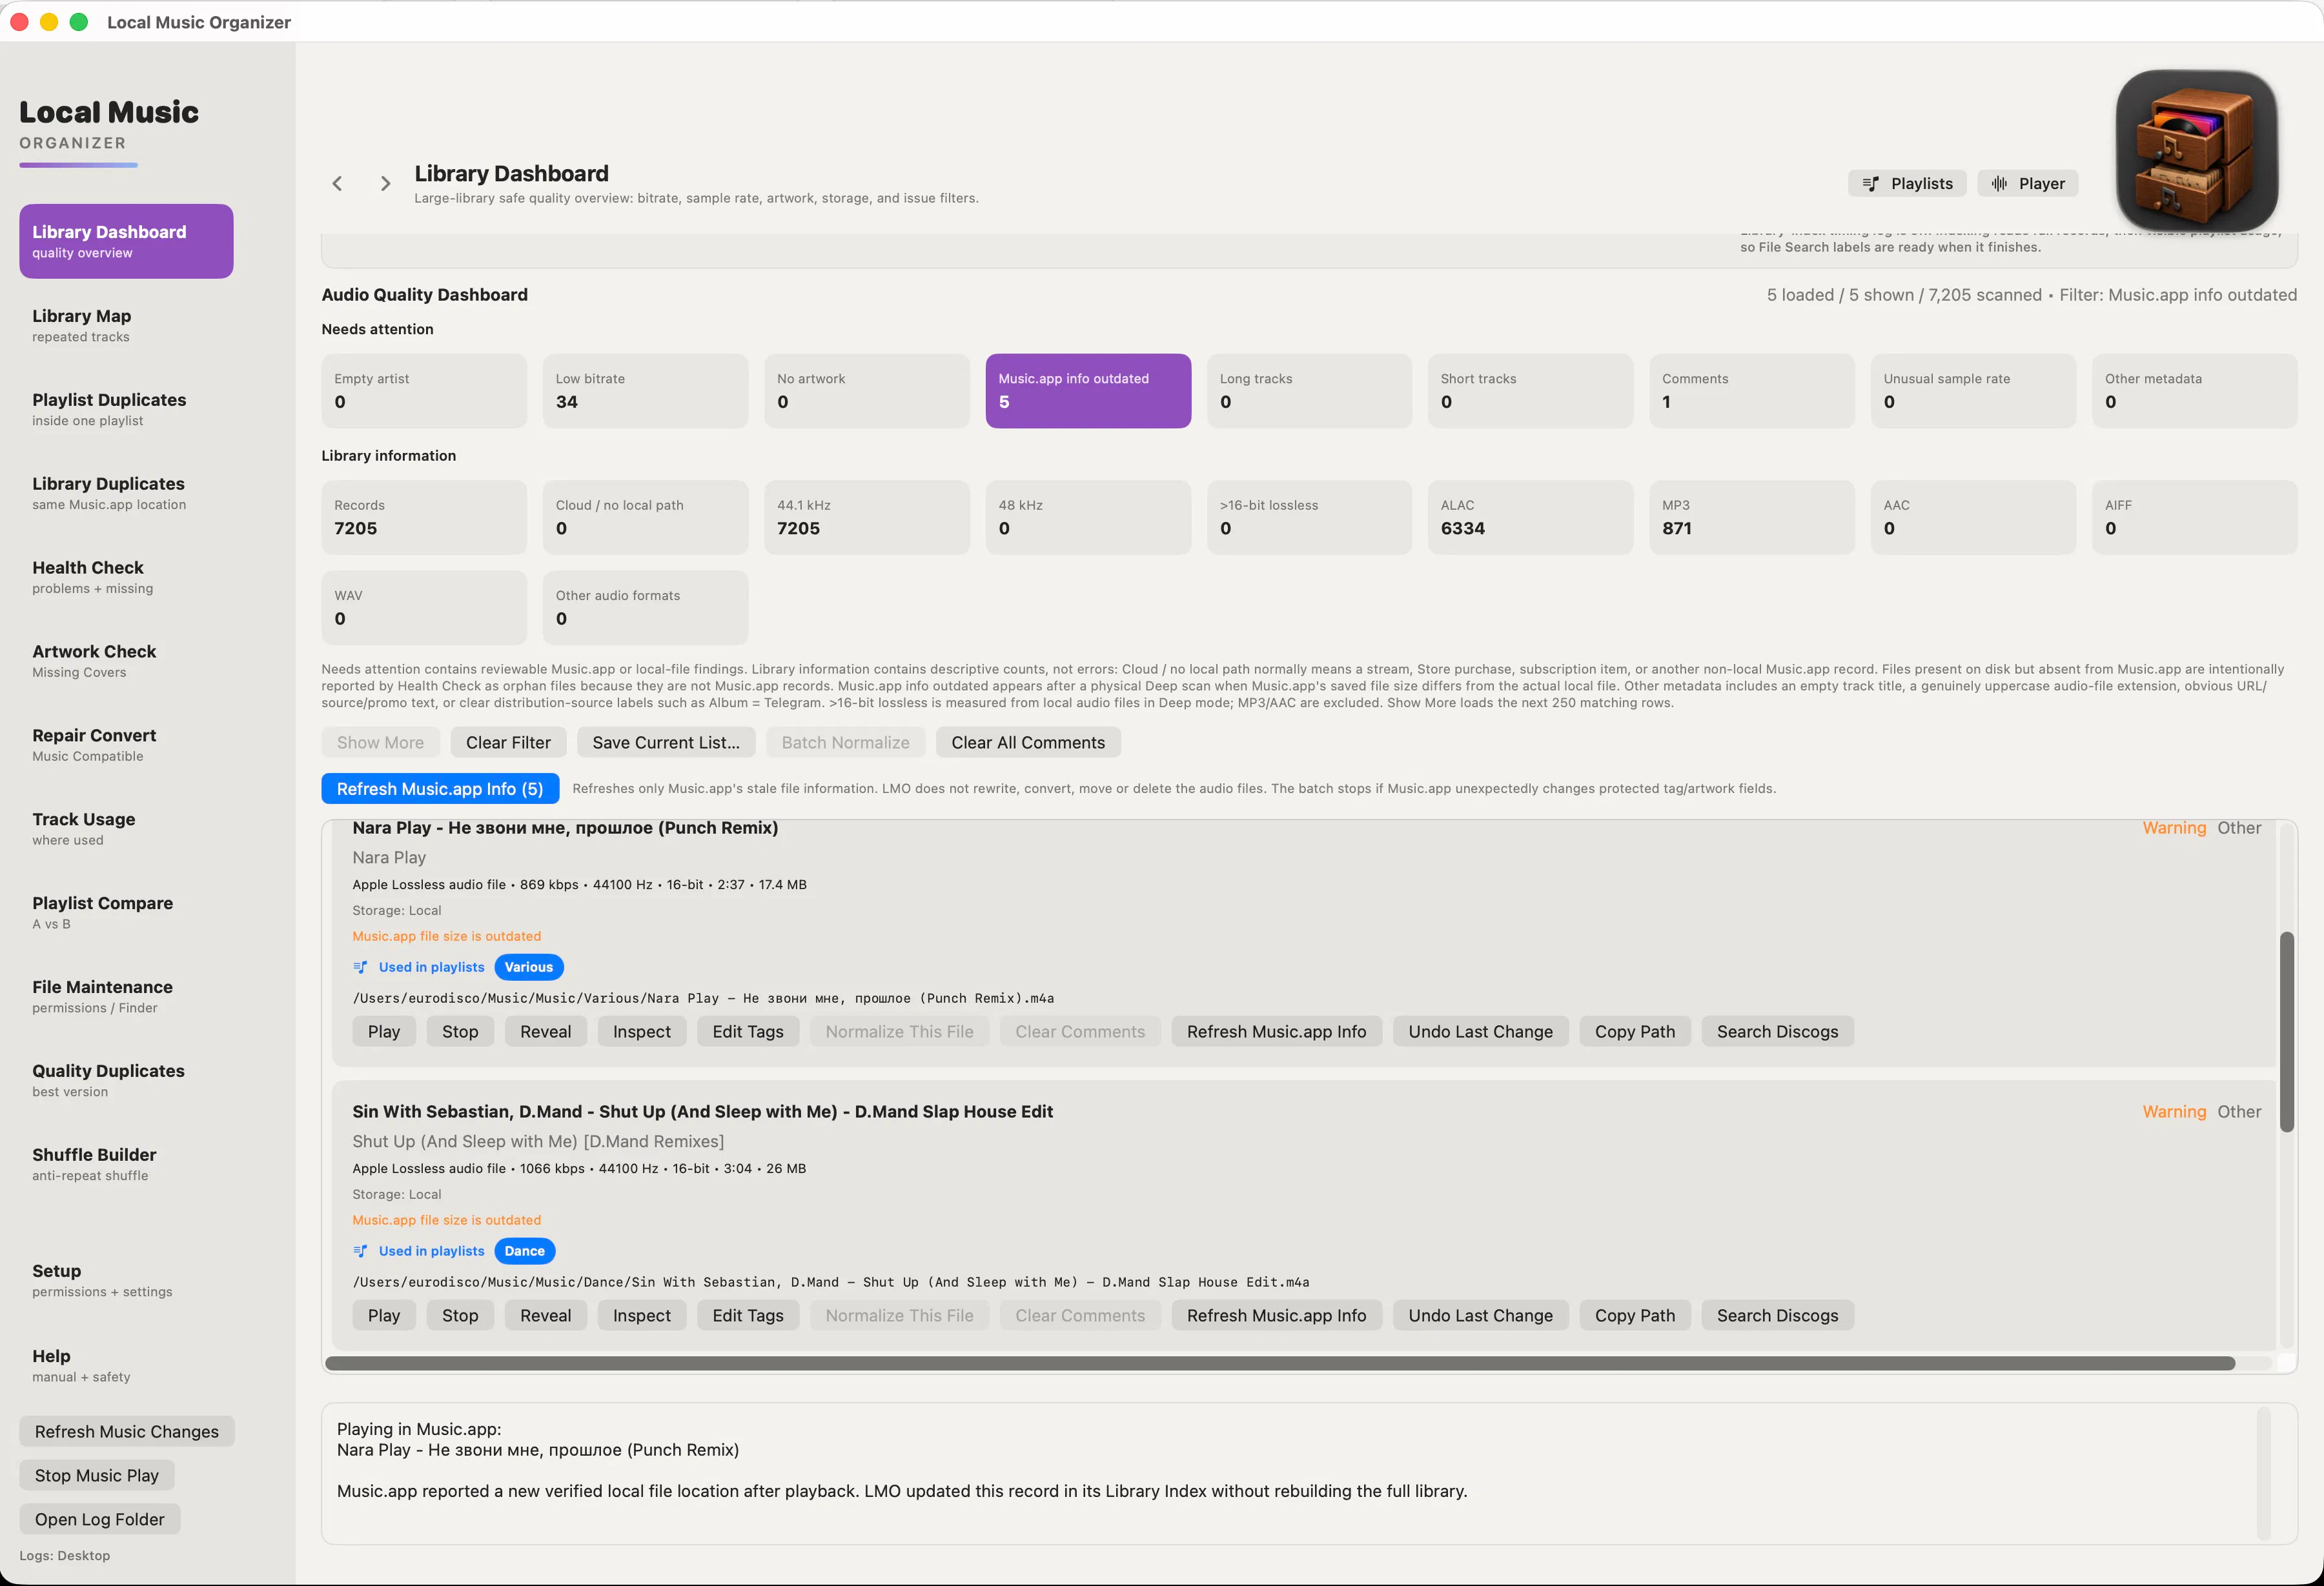
Task: Select the No artwork filter card
Action: (x=867, y=391)
